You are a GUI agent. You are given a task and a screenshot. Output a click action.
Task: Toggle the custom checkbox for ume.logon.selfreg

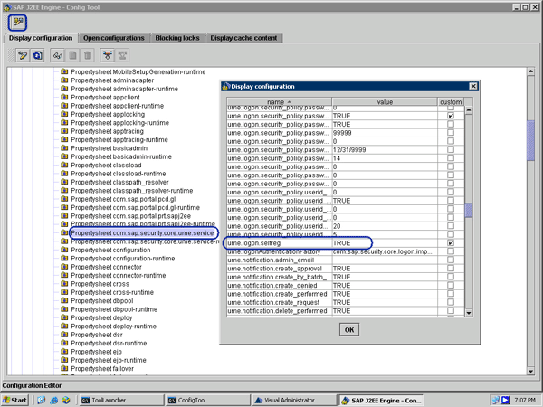[451, 243]
